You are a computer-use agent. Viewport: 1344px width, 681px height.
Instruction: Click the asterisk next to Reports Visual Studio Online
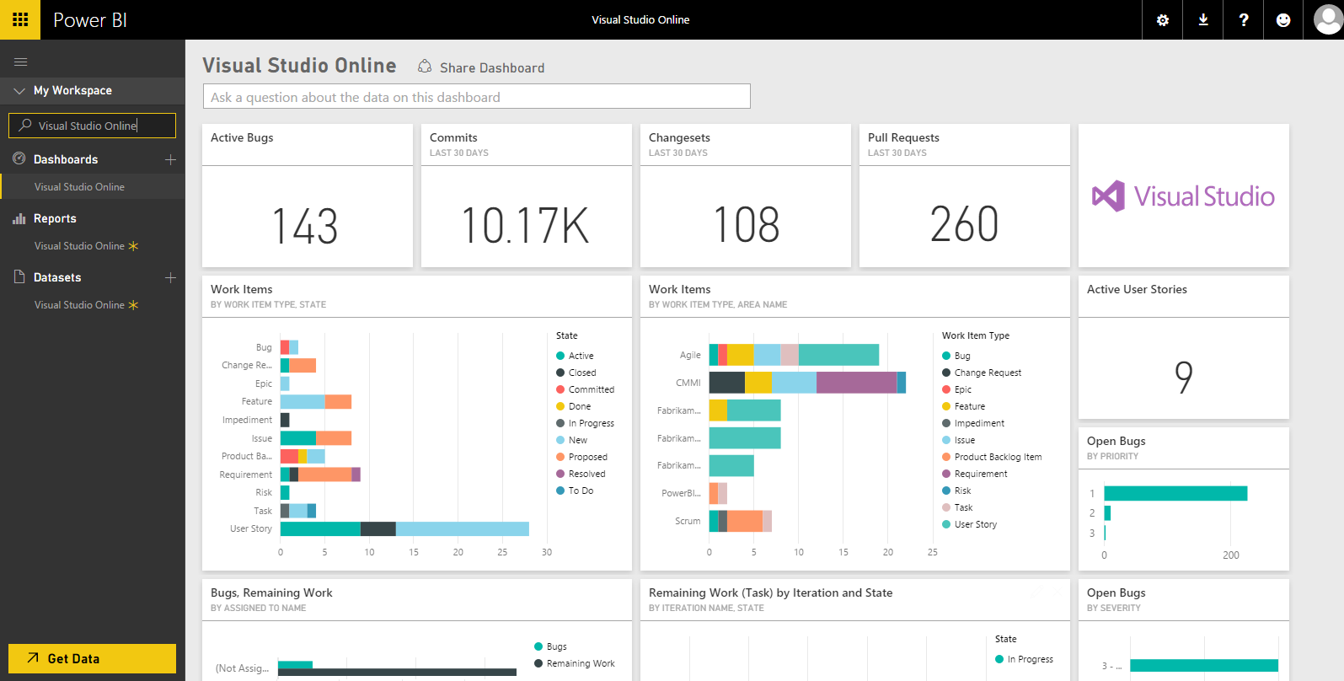[x=133, y=246]
